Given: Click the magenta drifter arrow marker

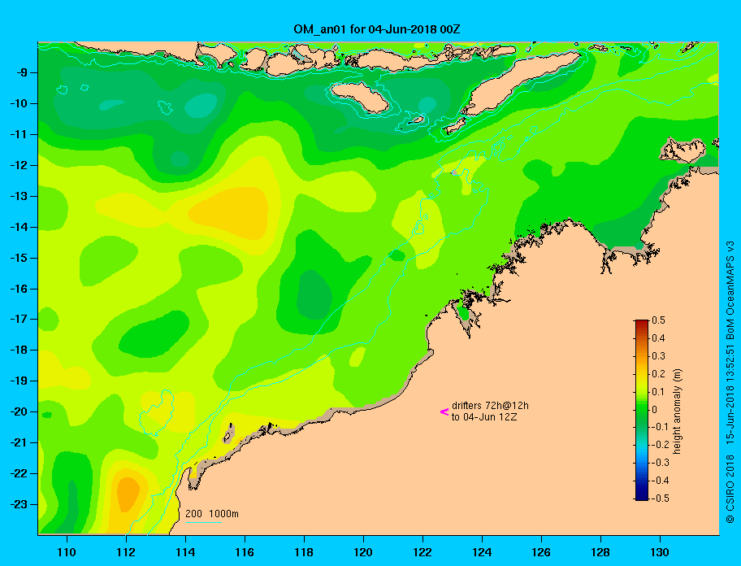Looking at the screenshot, I should point(444,411).
